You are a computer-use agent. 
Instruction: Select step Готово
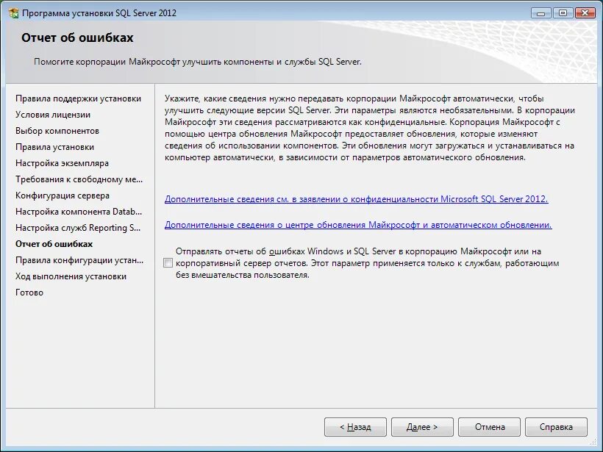pos(29,293)
